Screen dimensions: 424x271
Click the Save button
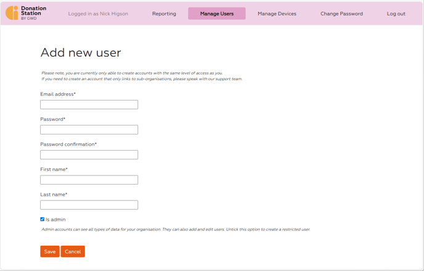[x=50, y=251]
